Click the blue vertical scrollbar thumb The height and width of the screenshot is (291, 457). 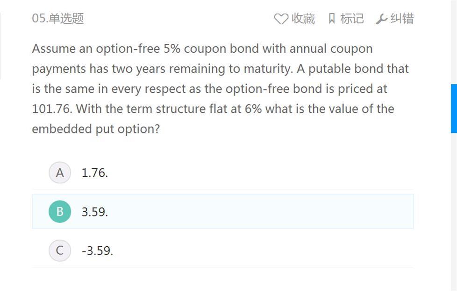coord(454,109)
